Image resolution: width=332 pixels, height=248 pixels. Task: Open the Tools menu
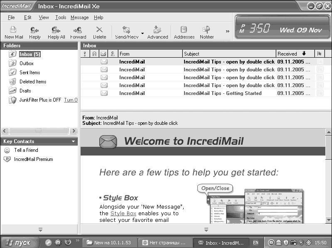tap(61, 17)
